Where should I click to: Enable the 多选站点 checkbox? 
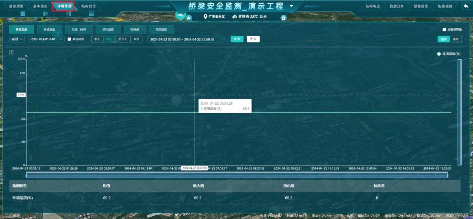point(70,39)
